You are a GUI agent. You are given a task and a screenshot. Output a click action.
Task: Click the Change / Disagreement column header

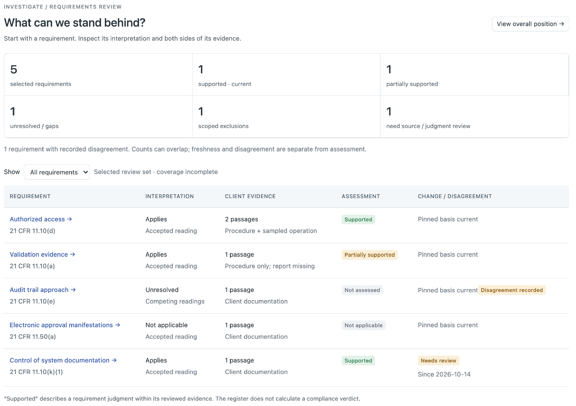455,196
